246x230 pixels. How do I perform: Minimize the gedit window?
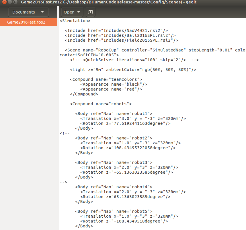(10, 2)
